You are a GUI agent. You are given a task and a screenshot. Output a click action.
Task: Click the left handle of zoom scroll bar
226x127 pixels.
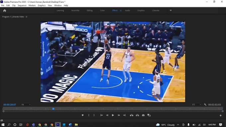coord(3,111)
